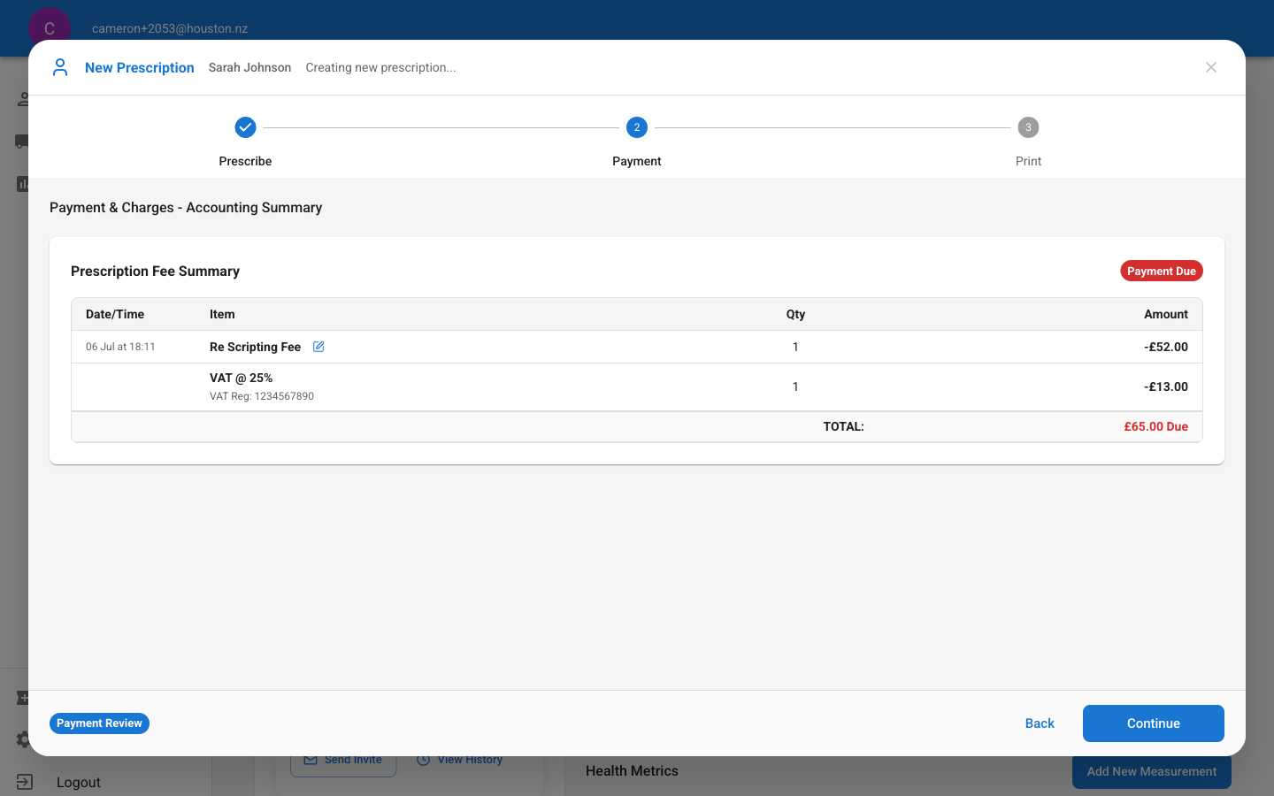The height and width of the screenshot is (796, 1274).
Task: Select the Payment step number 2 circle
Action: coord(637,127)
